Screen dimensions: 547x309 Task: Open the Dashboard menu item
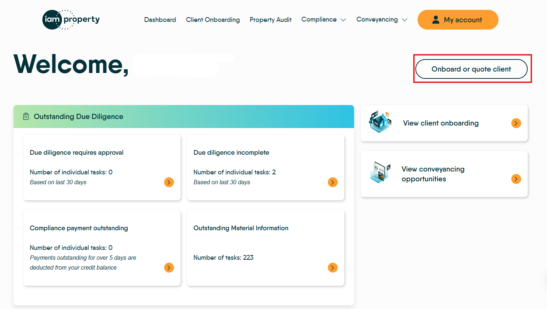(x=160, y=19)
